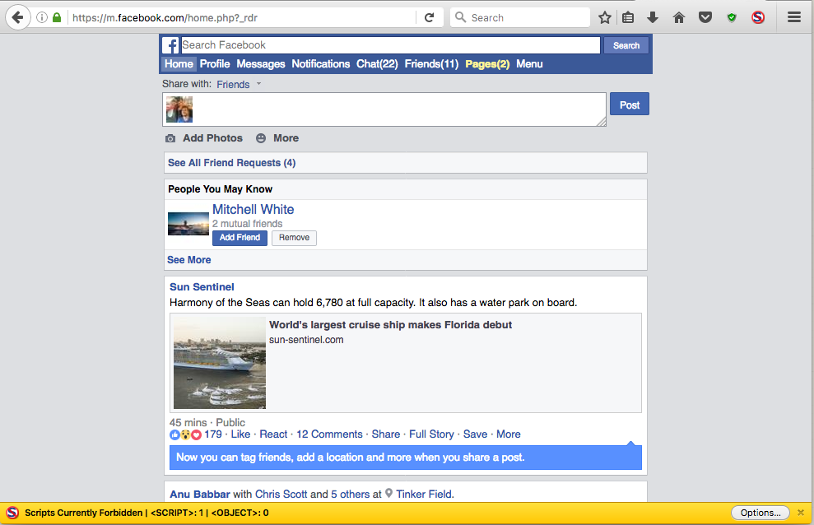Image resolution: width=814 pixels, height=525 pixels.
Task: Save page to Pocket icon
Action: click(x=705, y=17)
